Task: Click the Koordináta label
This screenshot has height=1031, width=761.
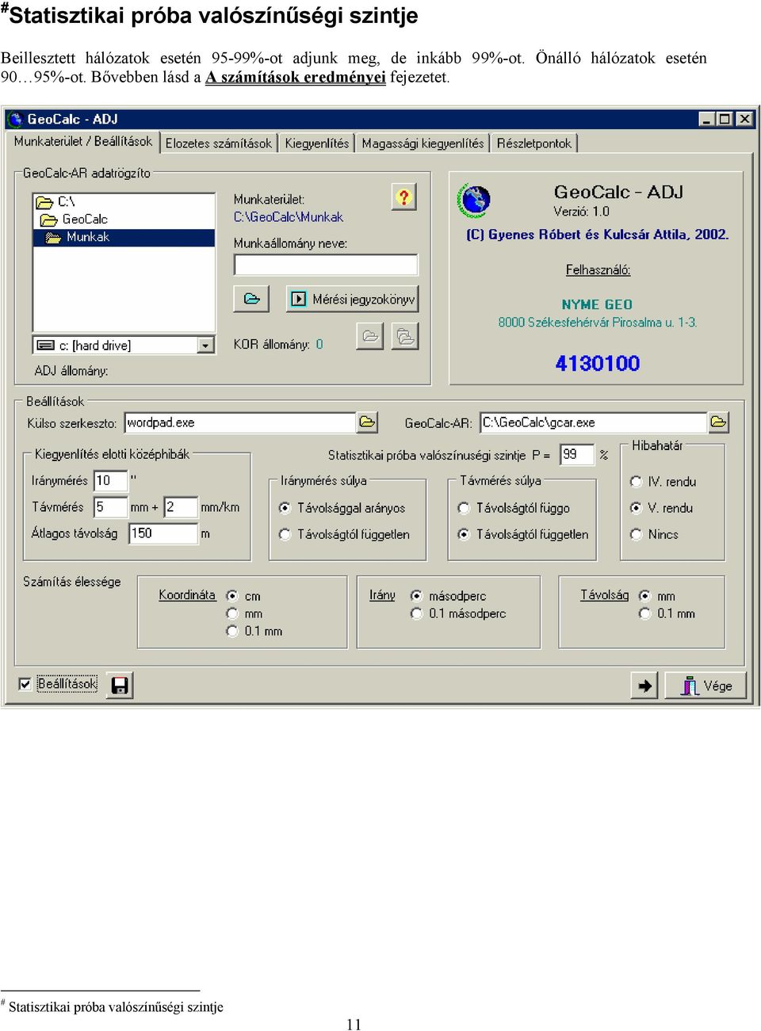Action: coord(187,595)
